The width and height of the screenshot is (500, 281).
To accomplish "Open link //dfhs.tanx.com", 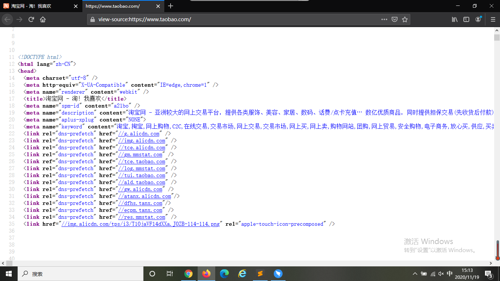I will pos(140,203).
